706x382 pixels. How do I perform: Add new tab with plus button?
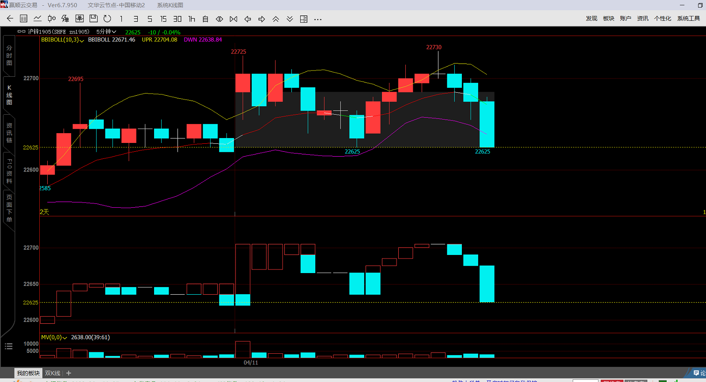point(68,373)
